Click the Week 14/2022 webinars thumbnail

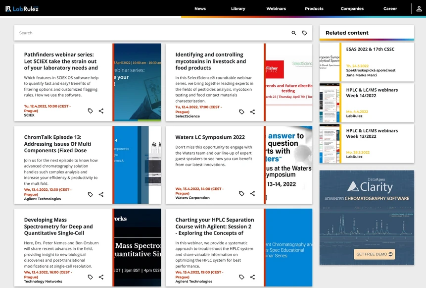point(330,103)
